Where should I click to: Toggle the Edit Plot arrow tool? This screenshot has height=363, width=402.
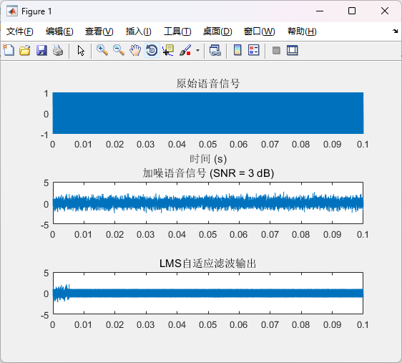click(x=81, y=50)
